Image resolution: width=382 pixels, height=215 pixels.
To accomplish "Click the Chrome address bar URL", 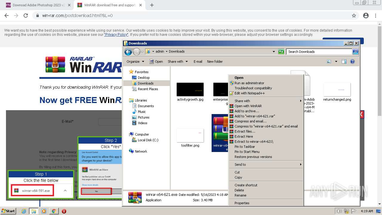I will click(77, 16).
